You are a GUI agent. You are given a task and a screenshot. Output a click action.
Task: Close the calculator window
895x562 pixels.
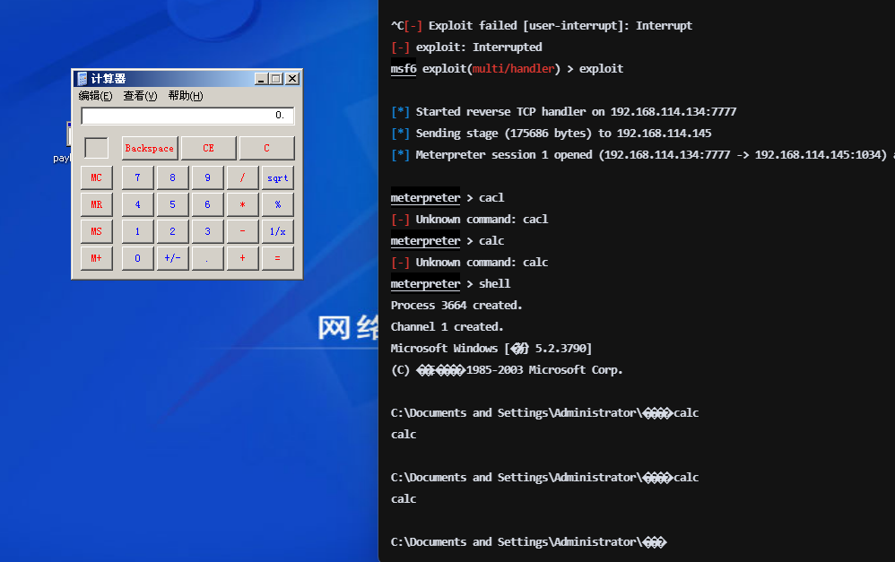(292, 79)
